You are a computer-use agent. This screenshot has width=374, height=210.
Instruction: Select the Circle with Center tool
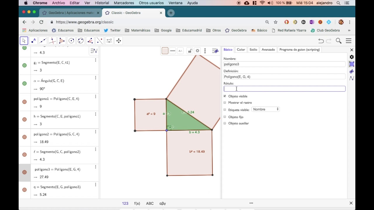(x=71, y=41)
